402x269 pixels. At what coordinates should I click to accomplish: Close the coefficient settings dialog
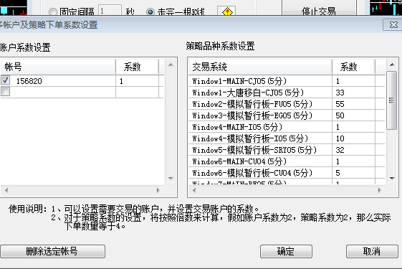(x=393, y=25)
